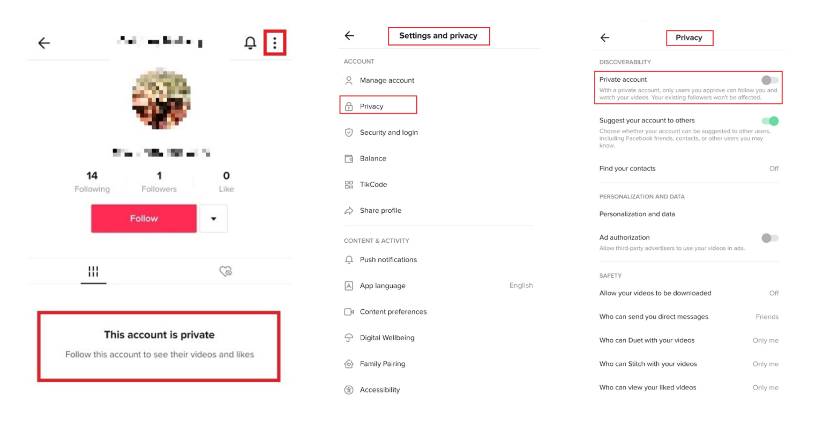Click the notification bell icon
Screen dimensions: 823x436
pyautogui.click(x=250, y=43)
